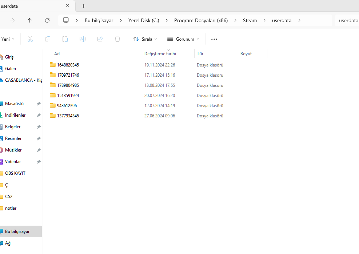Click userdata breadcrumb in address bar

[282, 20]
